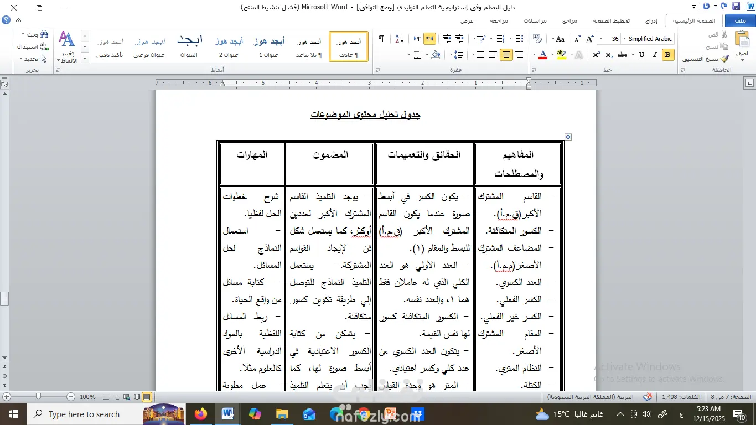Switch to the عرض (View) tab
756x425 pixels.
pyautogui.click(x=468, y=20)
